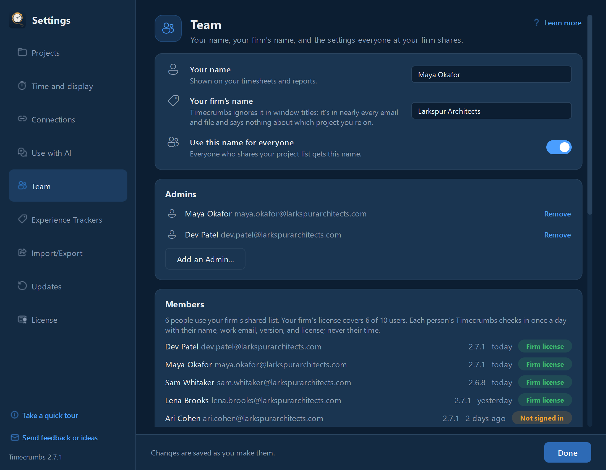Open the Time and display section

68,86
